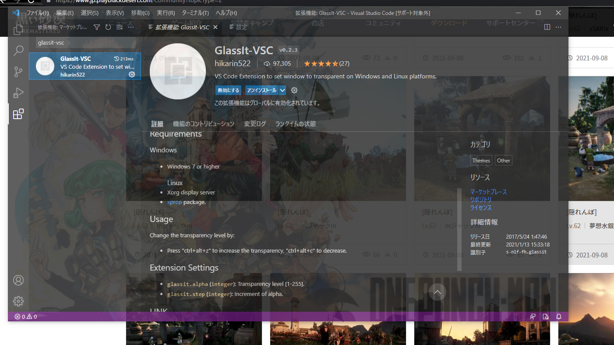This screenshot has height=345, width=614.
Task: Open the xprop link in requirements
Action: point(174,202)
